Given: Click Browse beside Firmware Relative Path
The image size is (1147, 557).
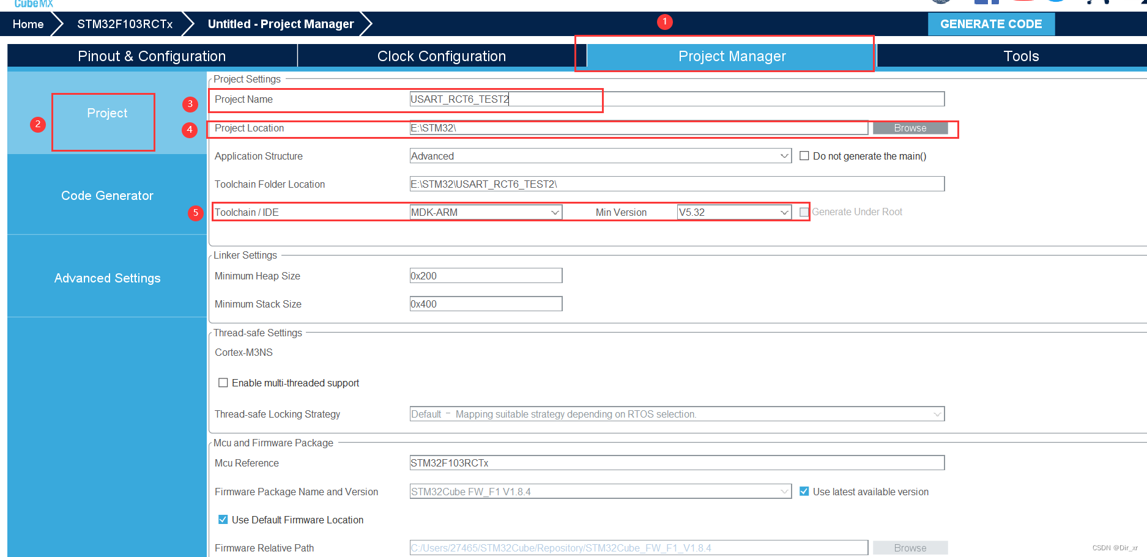Looking at the screenshot, I should 910,548.
